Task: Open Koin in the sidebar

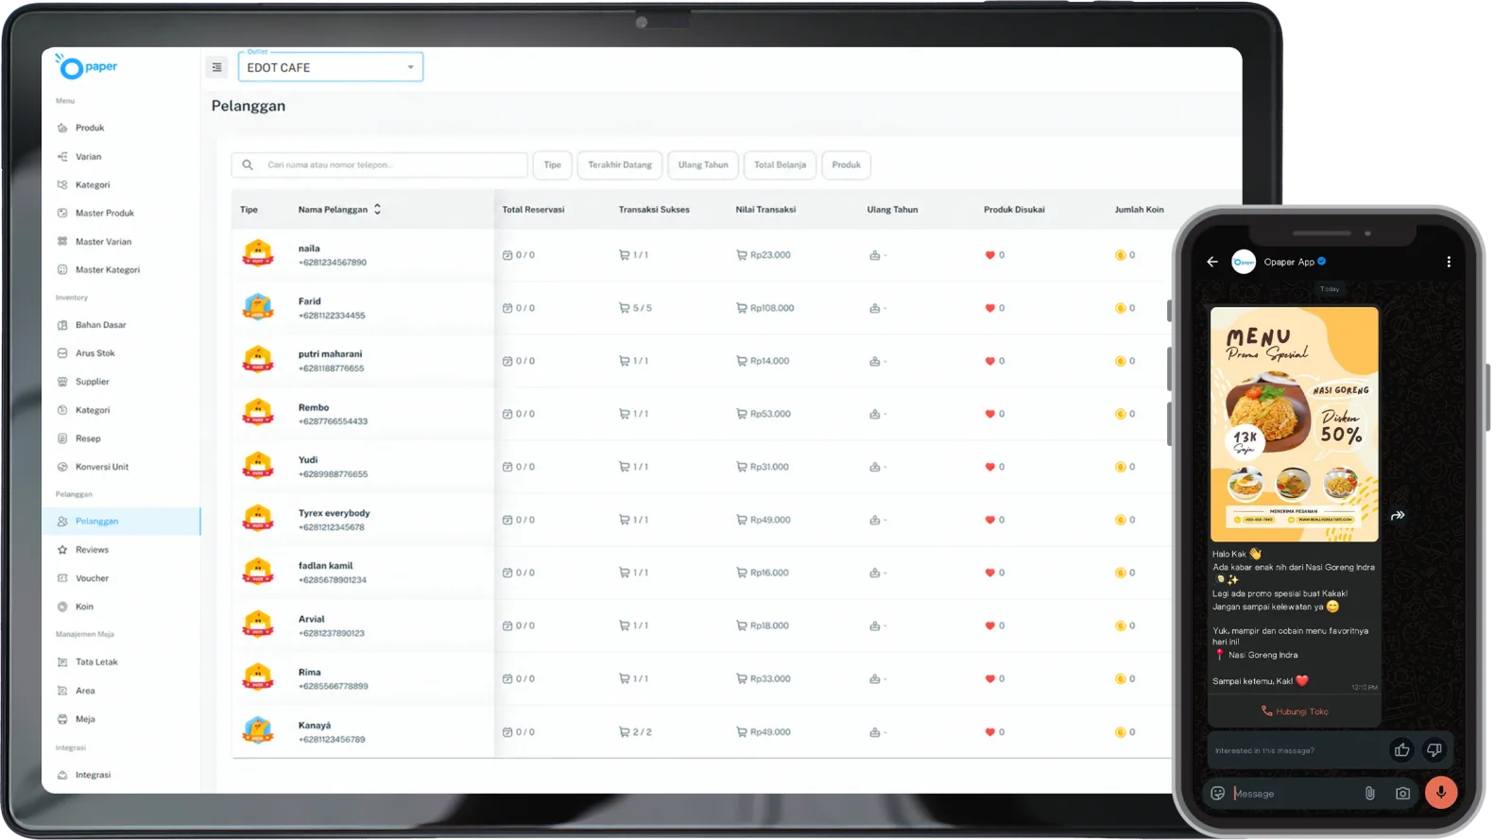Action: (84, 607)
